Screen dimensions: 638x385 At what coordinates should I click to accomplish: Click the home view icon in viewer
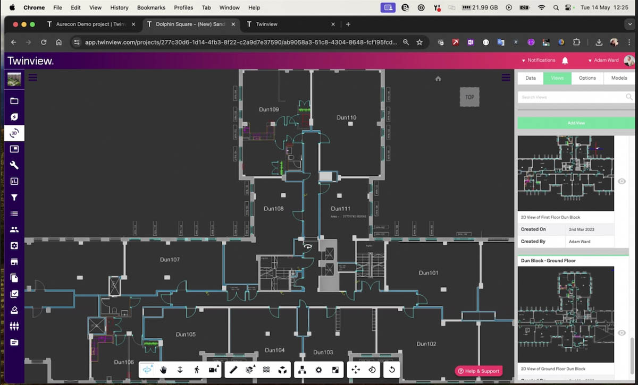pos(438,79)
